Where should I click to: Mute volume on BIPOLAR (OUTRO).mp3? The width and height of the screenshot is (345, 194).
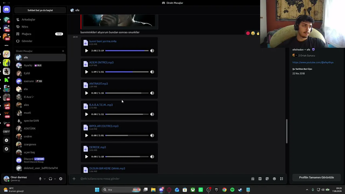point(152,136)
